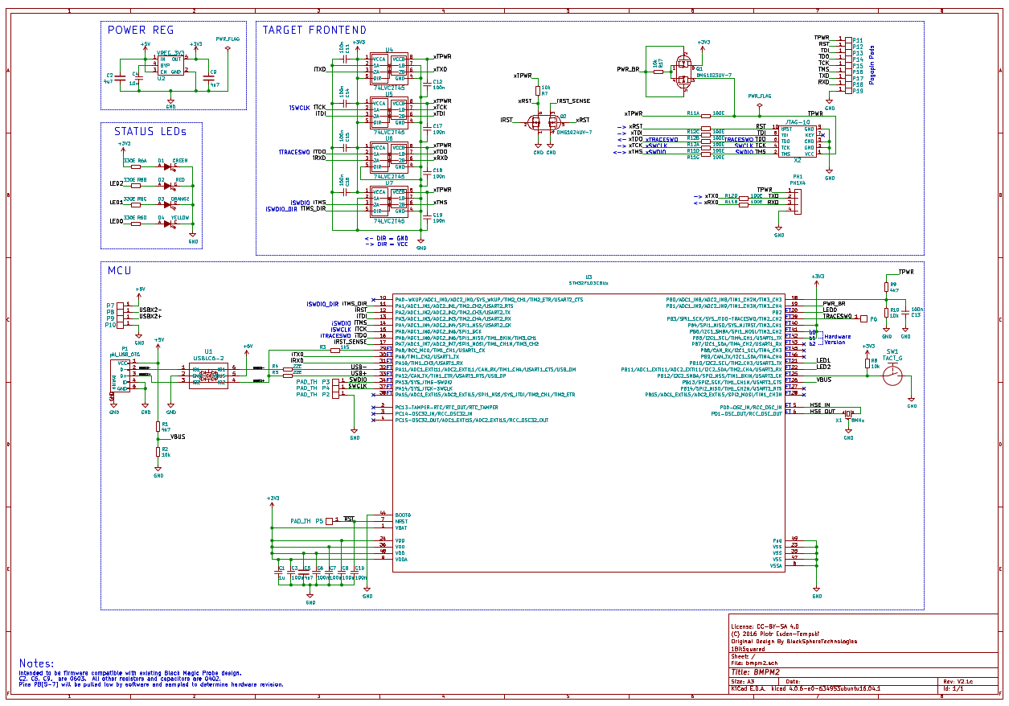Click the 'USBX2+' net label
Image resolution: width=1009 pixels, height=706 pixels.
tap(150, 316)
